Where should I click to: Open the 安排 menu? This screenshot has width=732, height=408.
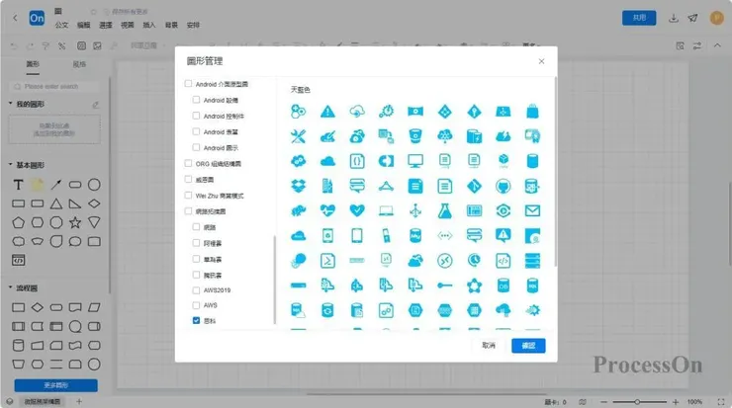click(x=193, y=25)
